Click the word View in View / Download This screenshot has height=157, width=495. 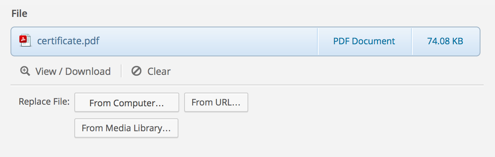(x=46, y=71)
